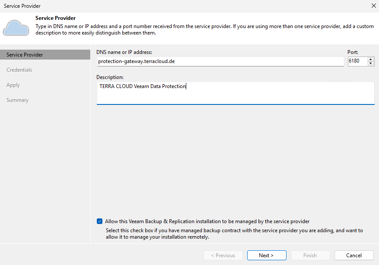This screenshot has height=265, width=379.
Task: Click the DNS name or IP address field
Action: pyautogui.click(x=220, y=61)
